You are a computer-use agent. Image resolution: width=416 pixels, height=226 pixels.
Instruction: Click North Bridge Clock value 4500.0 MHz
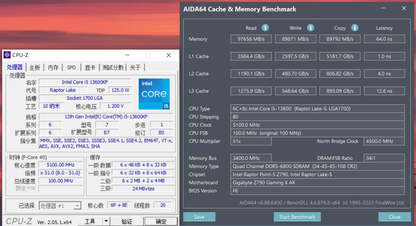coord(384,141)
